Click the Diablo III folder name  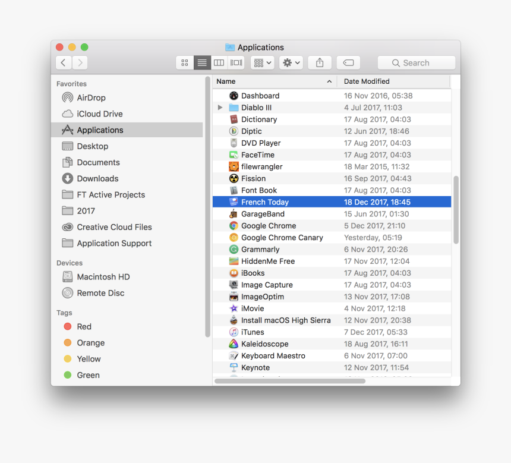pos(256,107)
